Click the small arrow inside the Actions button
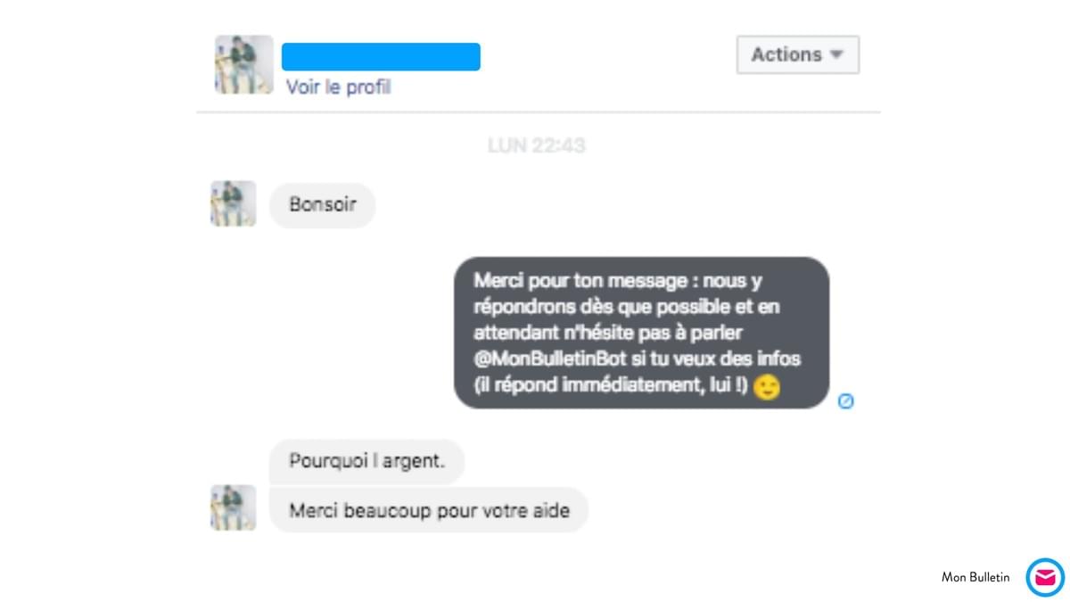 [x=836, y=54]
